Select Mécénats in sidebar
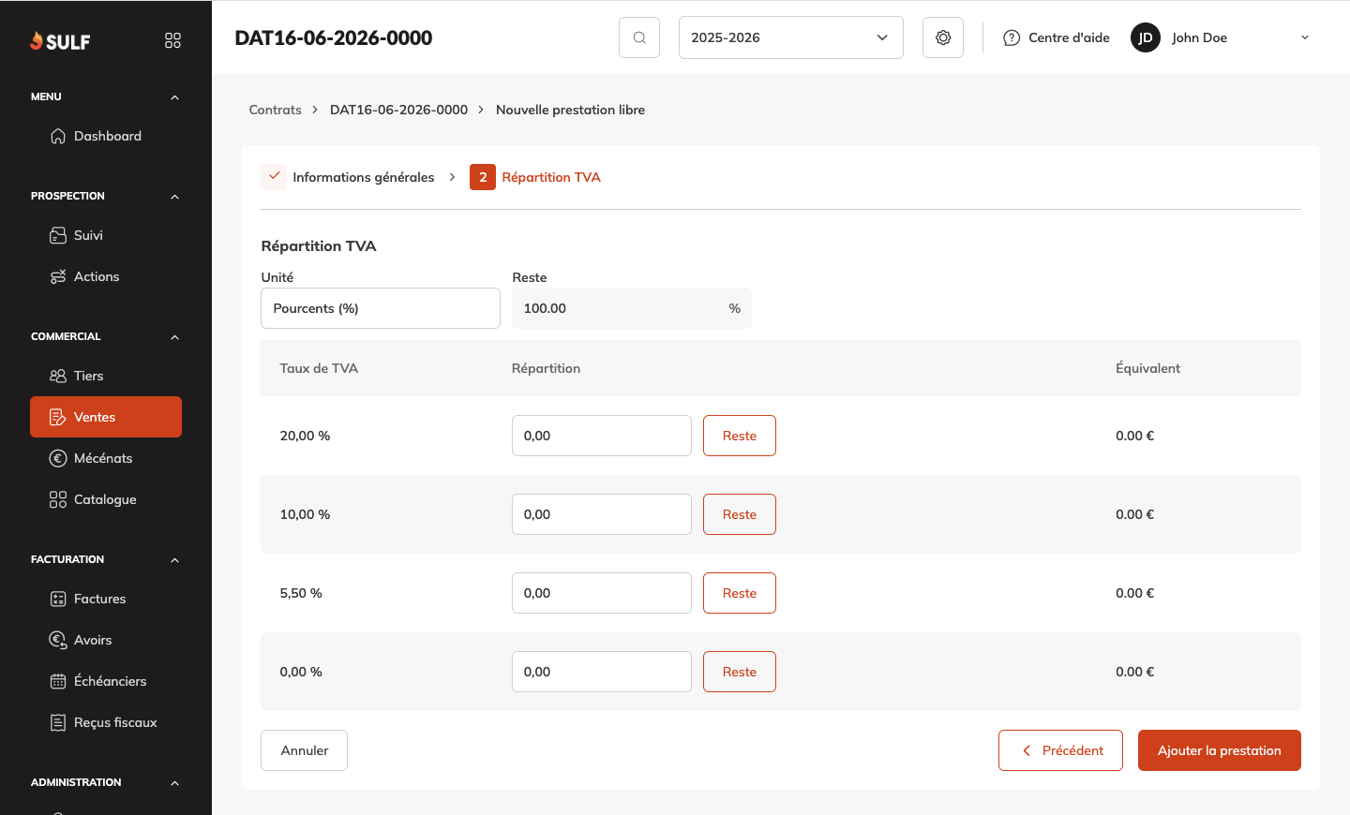Image resolution: width=1350 pixels, height=815 pixels. click(106, 458)
